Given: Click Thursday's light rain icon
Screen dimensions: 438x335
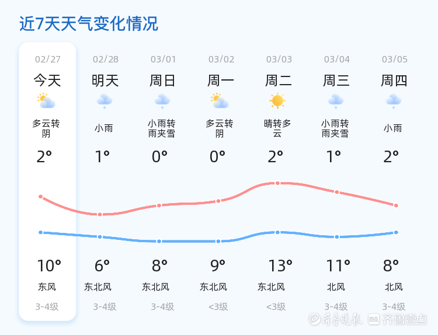Looking at the screenshot, I should tap(394, 101).
